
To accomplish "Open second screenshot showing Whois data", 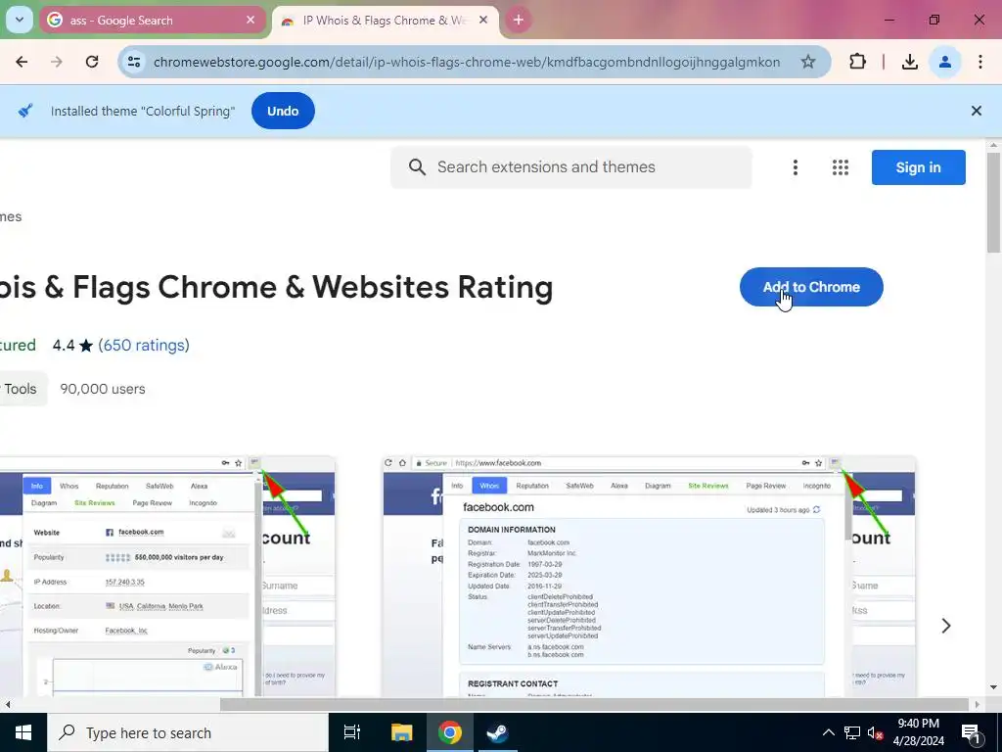I will pyautogui.click(x=650, y=576).
